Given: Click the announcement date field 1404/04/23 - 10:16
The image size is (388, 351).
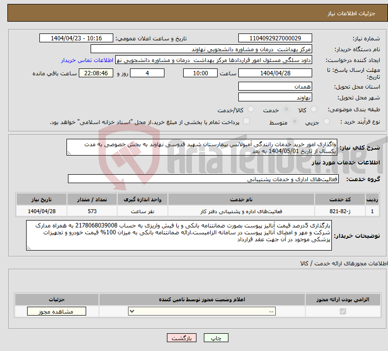Looking at the screenshot, I should [x=76, y=38].
